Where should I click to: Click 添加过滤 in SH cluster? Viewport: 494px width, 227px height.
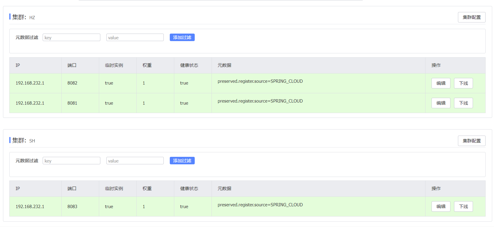point(182,161)
